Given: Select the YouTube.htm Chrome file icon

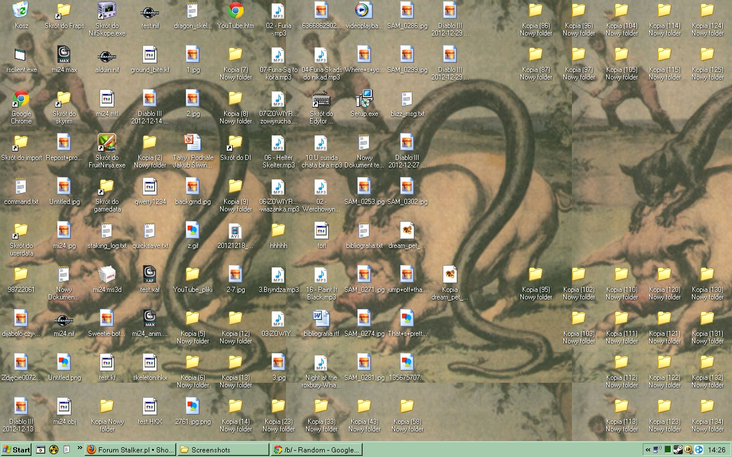Looking at the screenshot, I should [235, 10].
